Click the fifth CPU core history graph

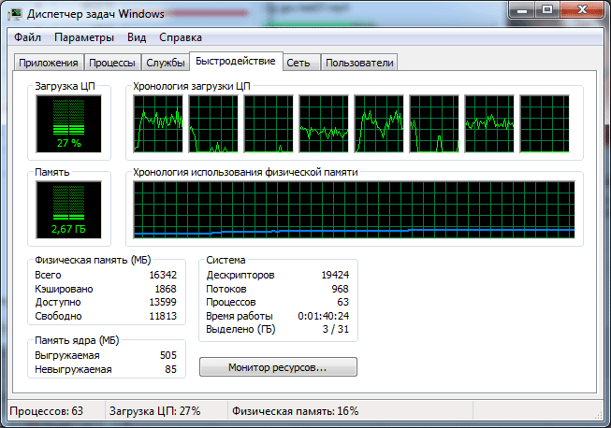[x=379, y=123]
